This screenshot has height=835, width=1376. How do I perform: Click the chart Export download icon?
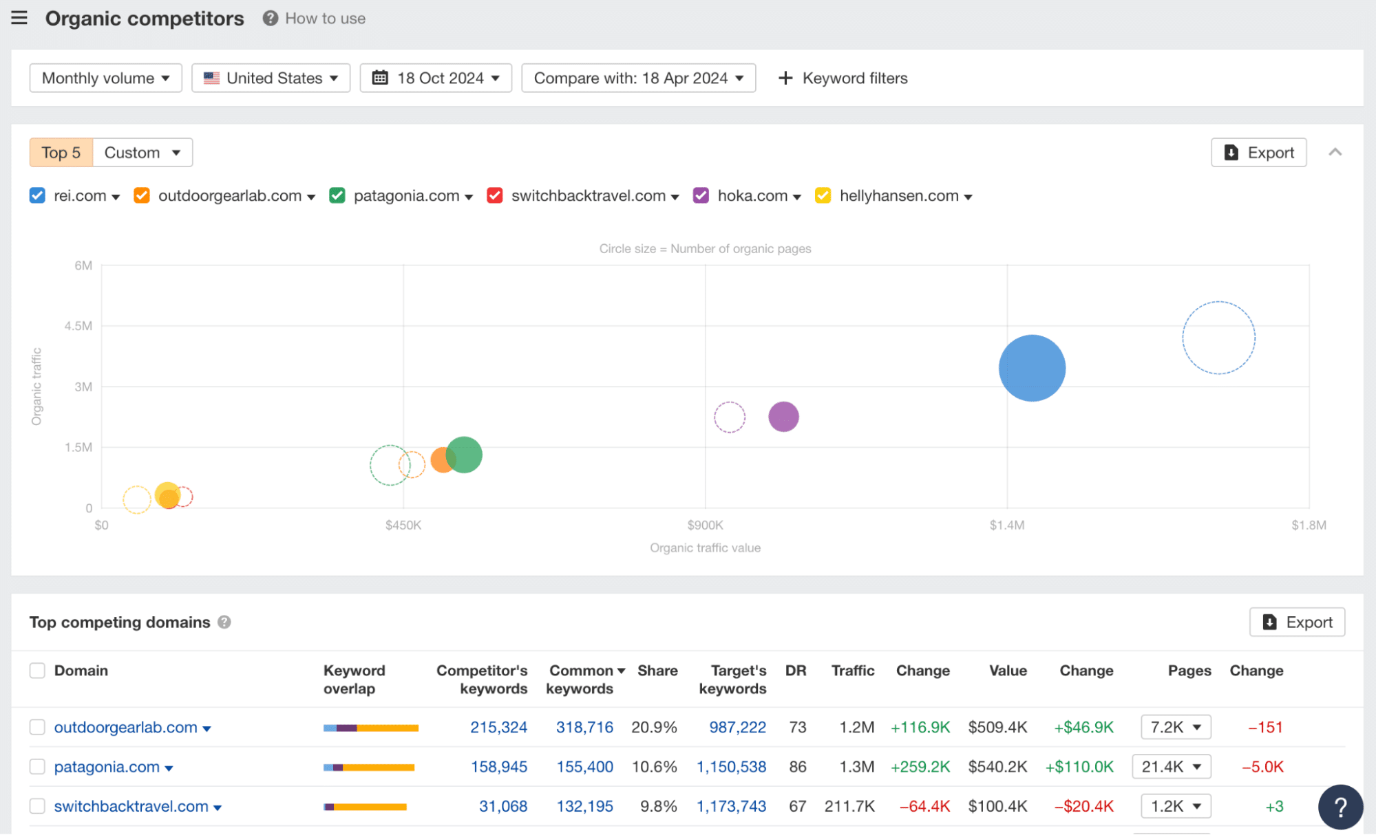tap(1231, 153)
